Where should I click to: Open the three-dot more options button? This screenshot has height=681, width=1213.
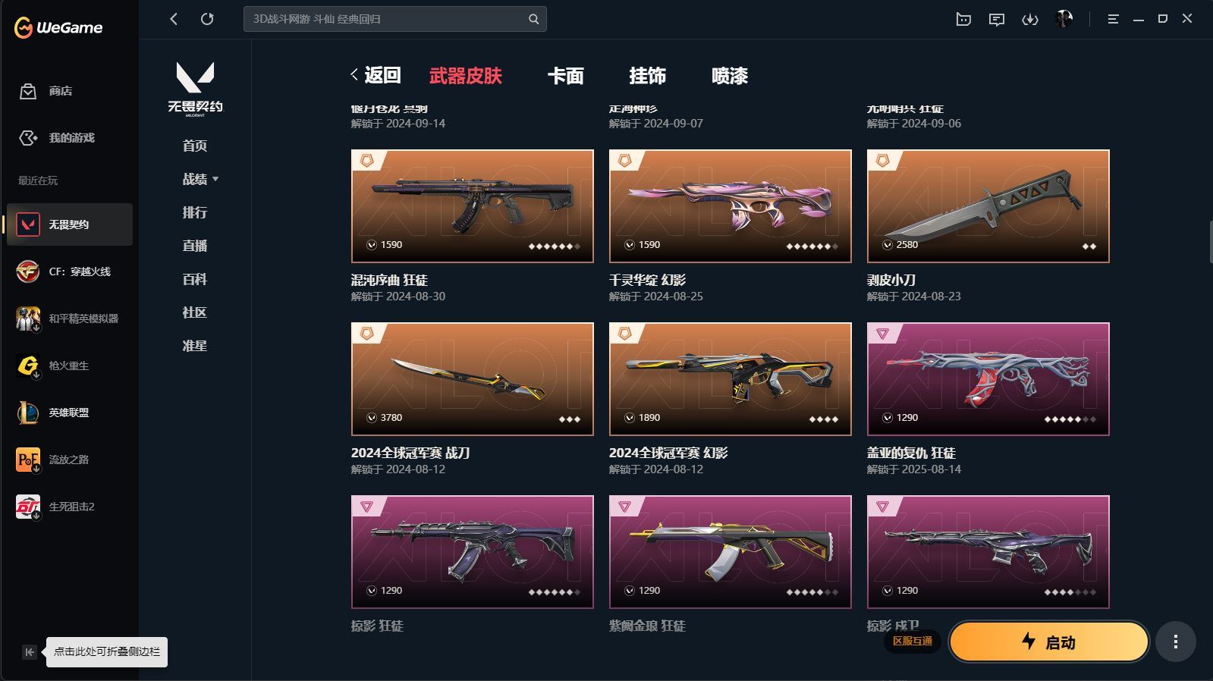pos(1176,642)
